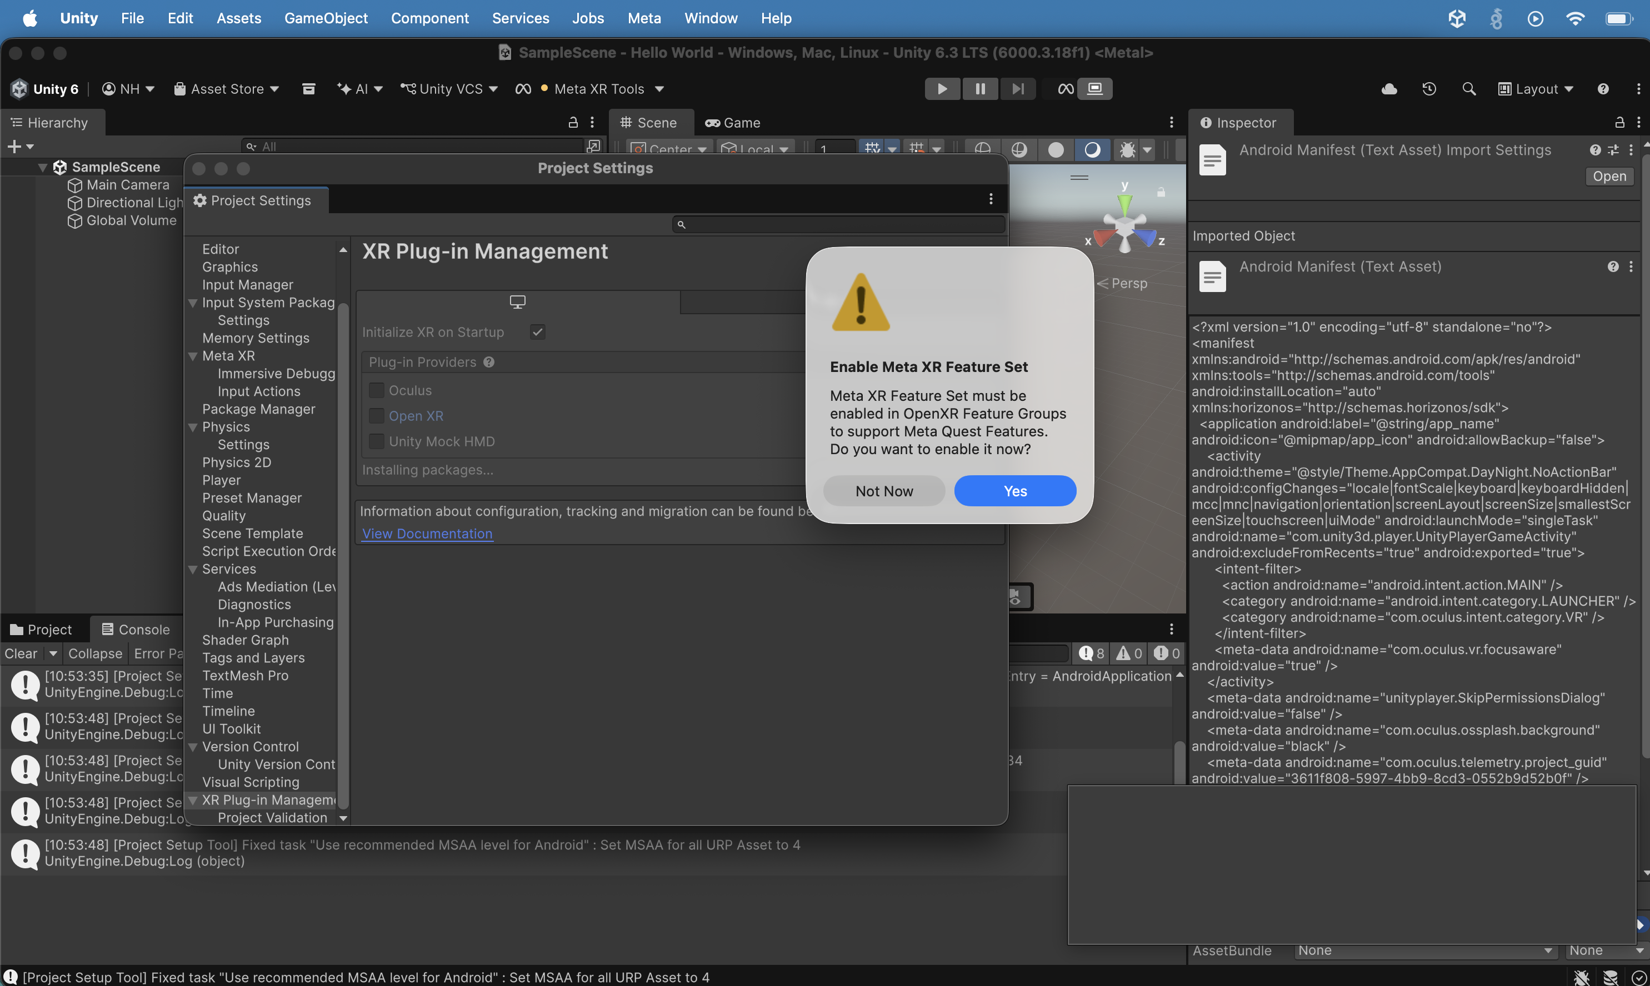1650x986 pixels.
Task: Open the Window menu
Action: point(711,18)
